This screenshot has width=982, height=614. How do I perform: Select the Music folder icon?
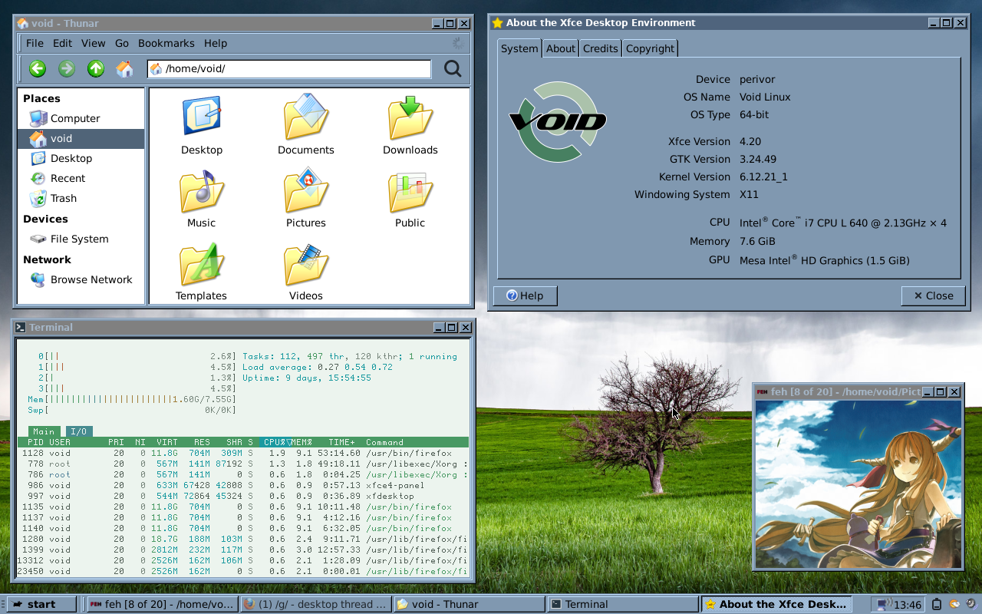(x=202, y=191)
